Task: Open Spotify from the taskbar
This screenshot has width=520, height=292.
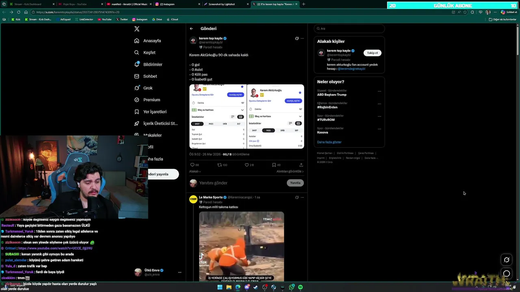Action: coord(300,287)
